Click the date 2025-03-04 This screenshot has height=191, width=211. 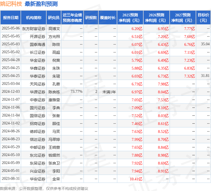tap(11, 84)
